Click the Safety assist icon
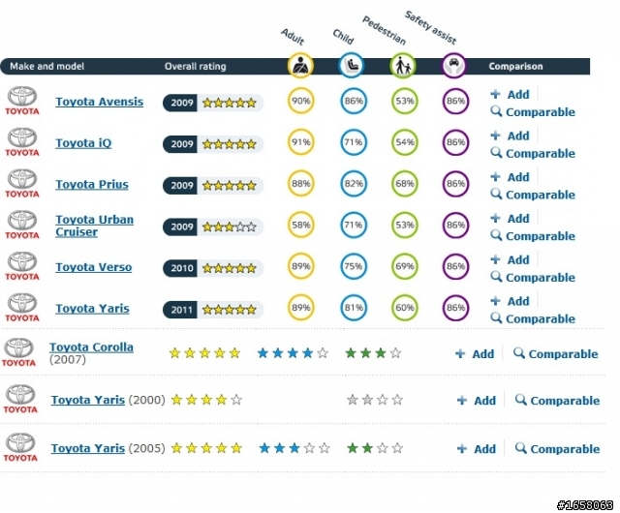620x513 pixels. [x=453, y=65]
